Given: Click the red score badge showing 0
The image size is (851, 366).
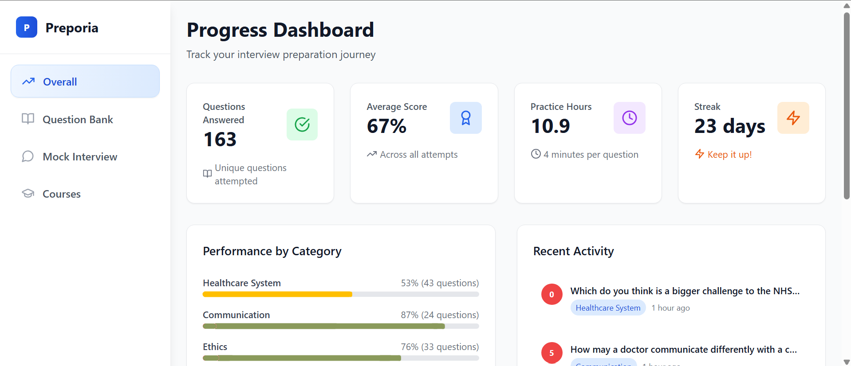Looking at the screenshot, I should pos(552,294).
